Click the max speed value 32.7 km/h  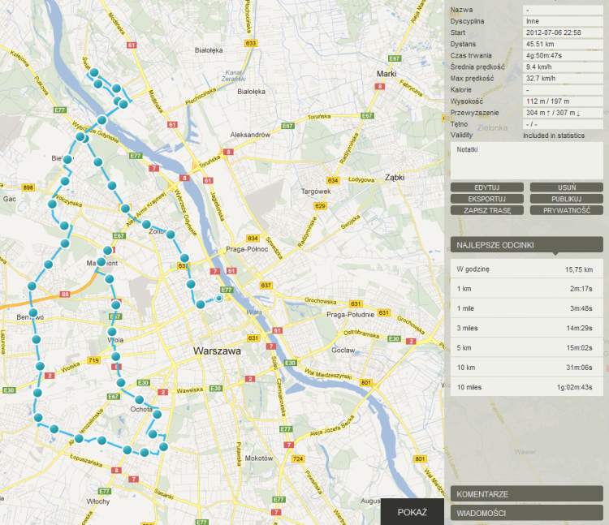563,79
